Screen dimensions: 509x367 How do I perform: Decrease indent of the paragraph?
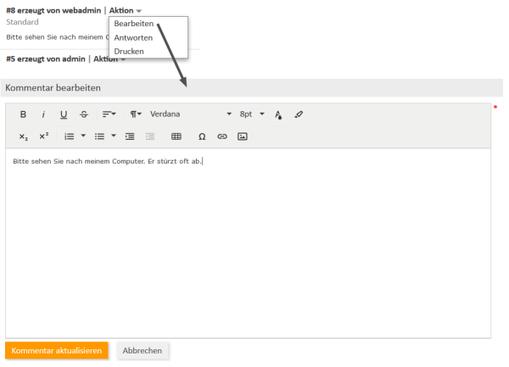click(150, 136)
